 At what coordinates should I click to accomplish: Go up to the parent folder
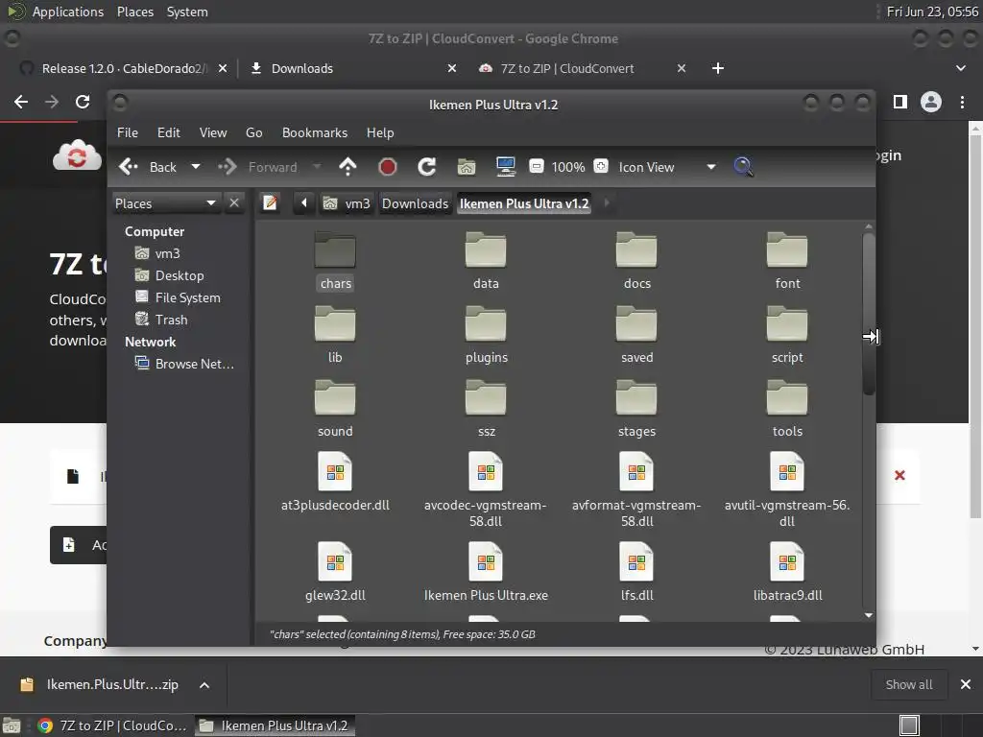coord(348,167)
